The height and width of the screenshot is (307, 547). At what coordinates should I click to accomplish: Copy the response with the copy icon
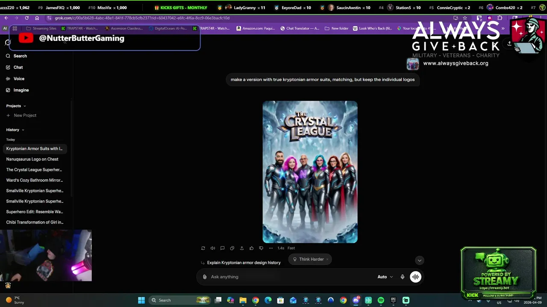tap(232, 248)
